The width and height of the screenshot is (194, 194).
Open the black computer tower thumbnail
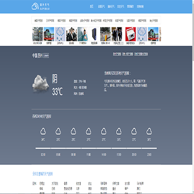[x=94, y=34]
